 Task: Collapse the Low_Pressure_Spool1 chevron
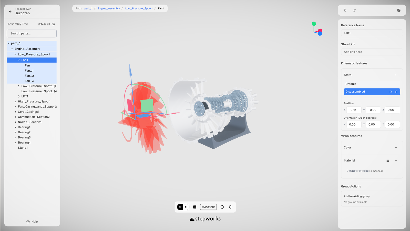(x=15, y=54)
